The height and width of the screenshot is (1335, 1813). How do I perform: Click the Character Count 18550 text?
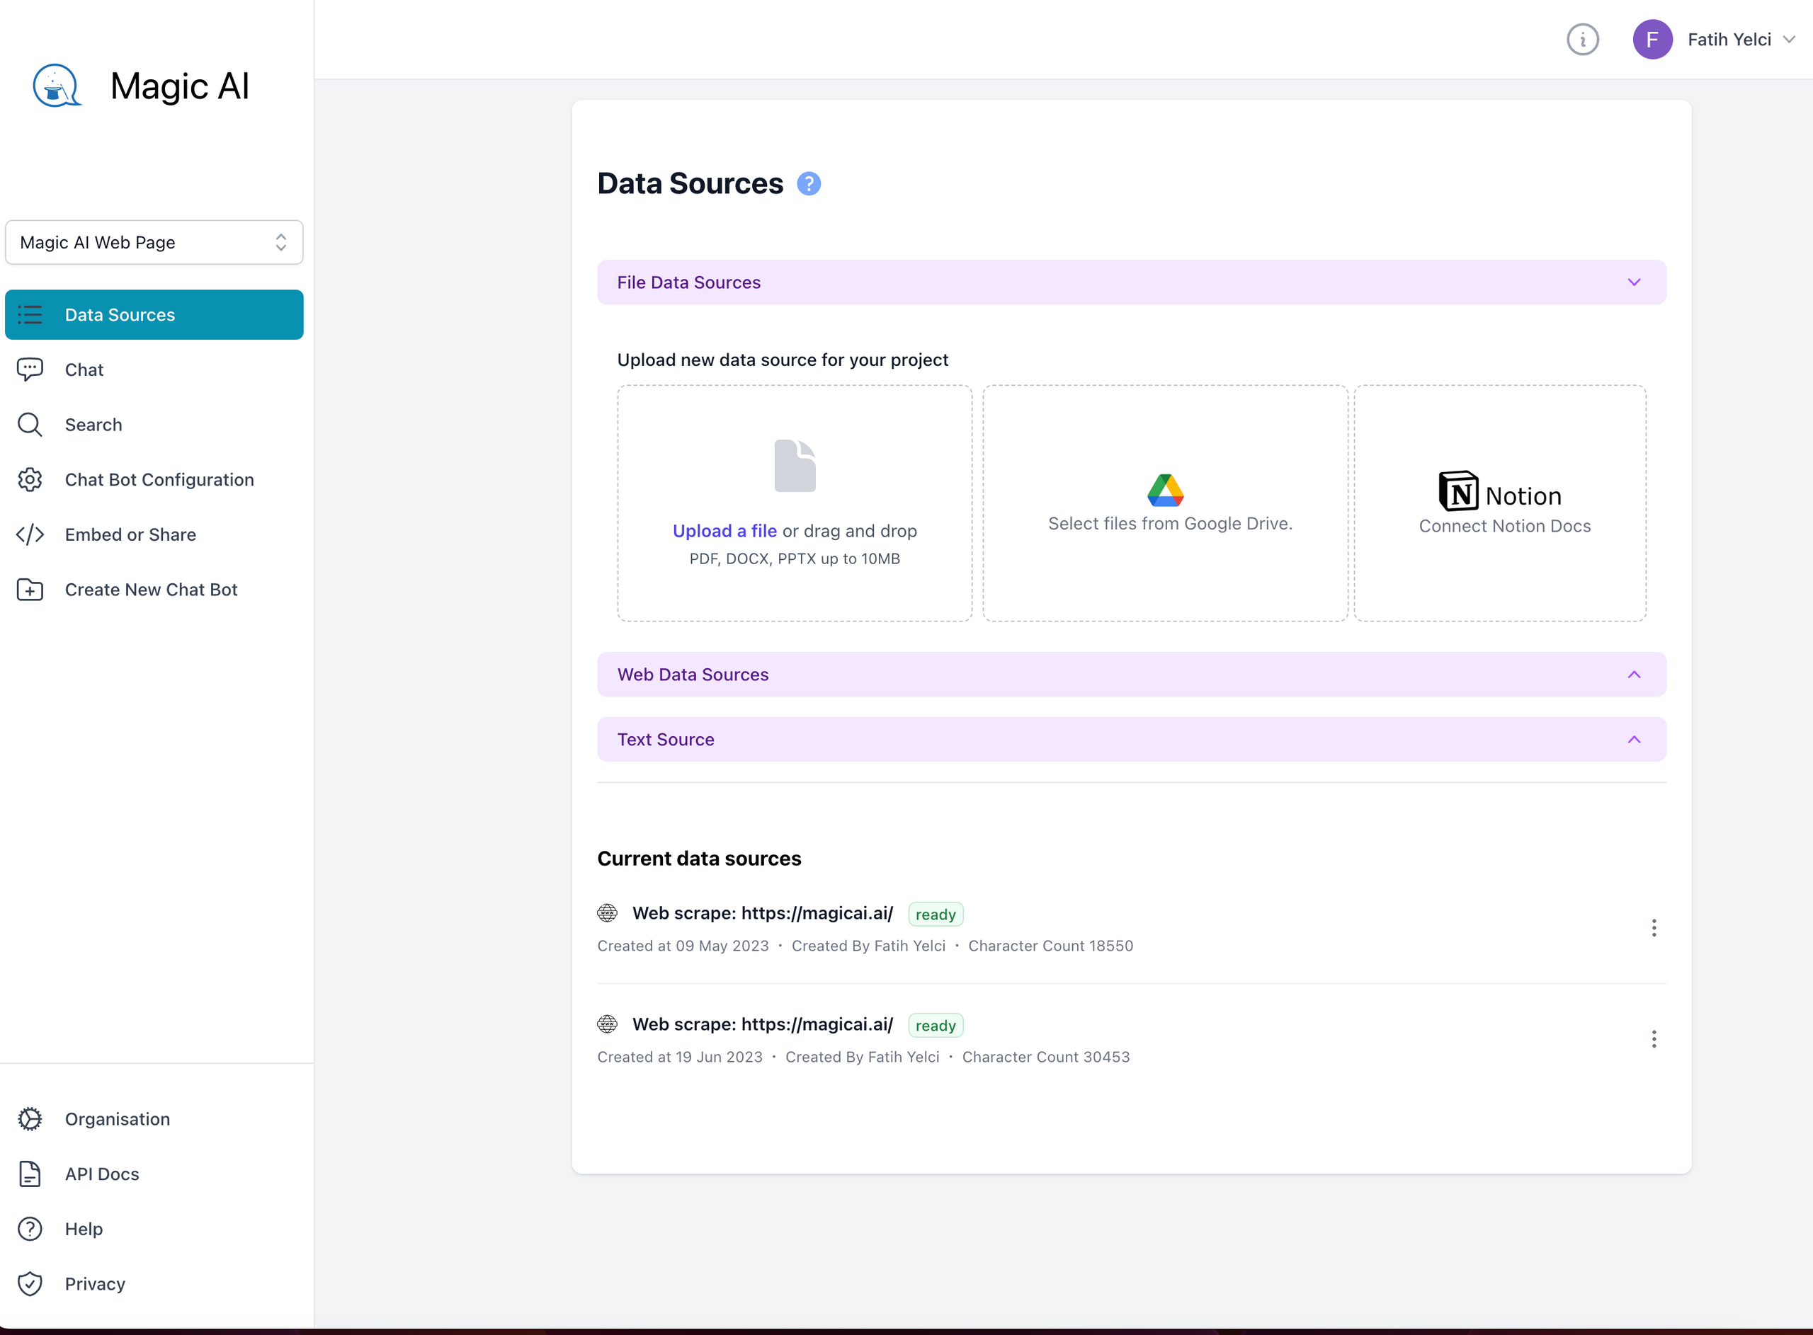(x=1050, y=946)
